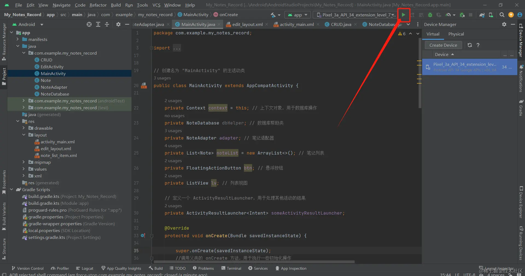525x276 pixels.
Task: Collapse the res folder
Action: [x=18, y=121]
